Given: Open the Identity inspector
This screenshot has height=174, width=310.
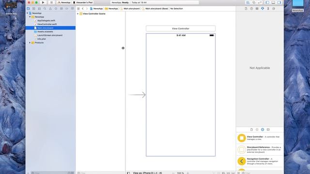Looking at the screenshot, I should [257, 9].
